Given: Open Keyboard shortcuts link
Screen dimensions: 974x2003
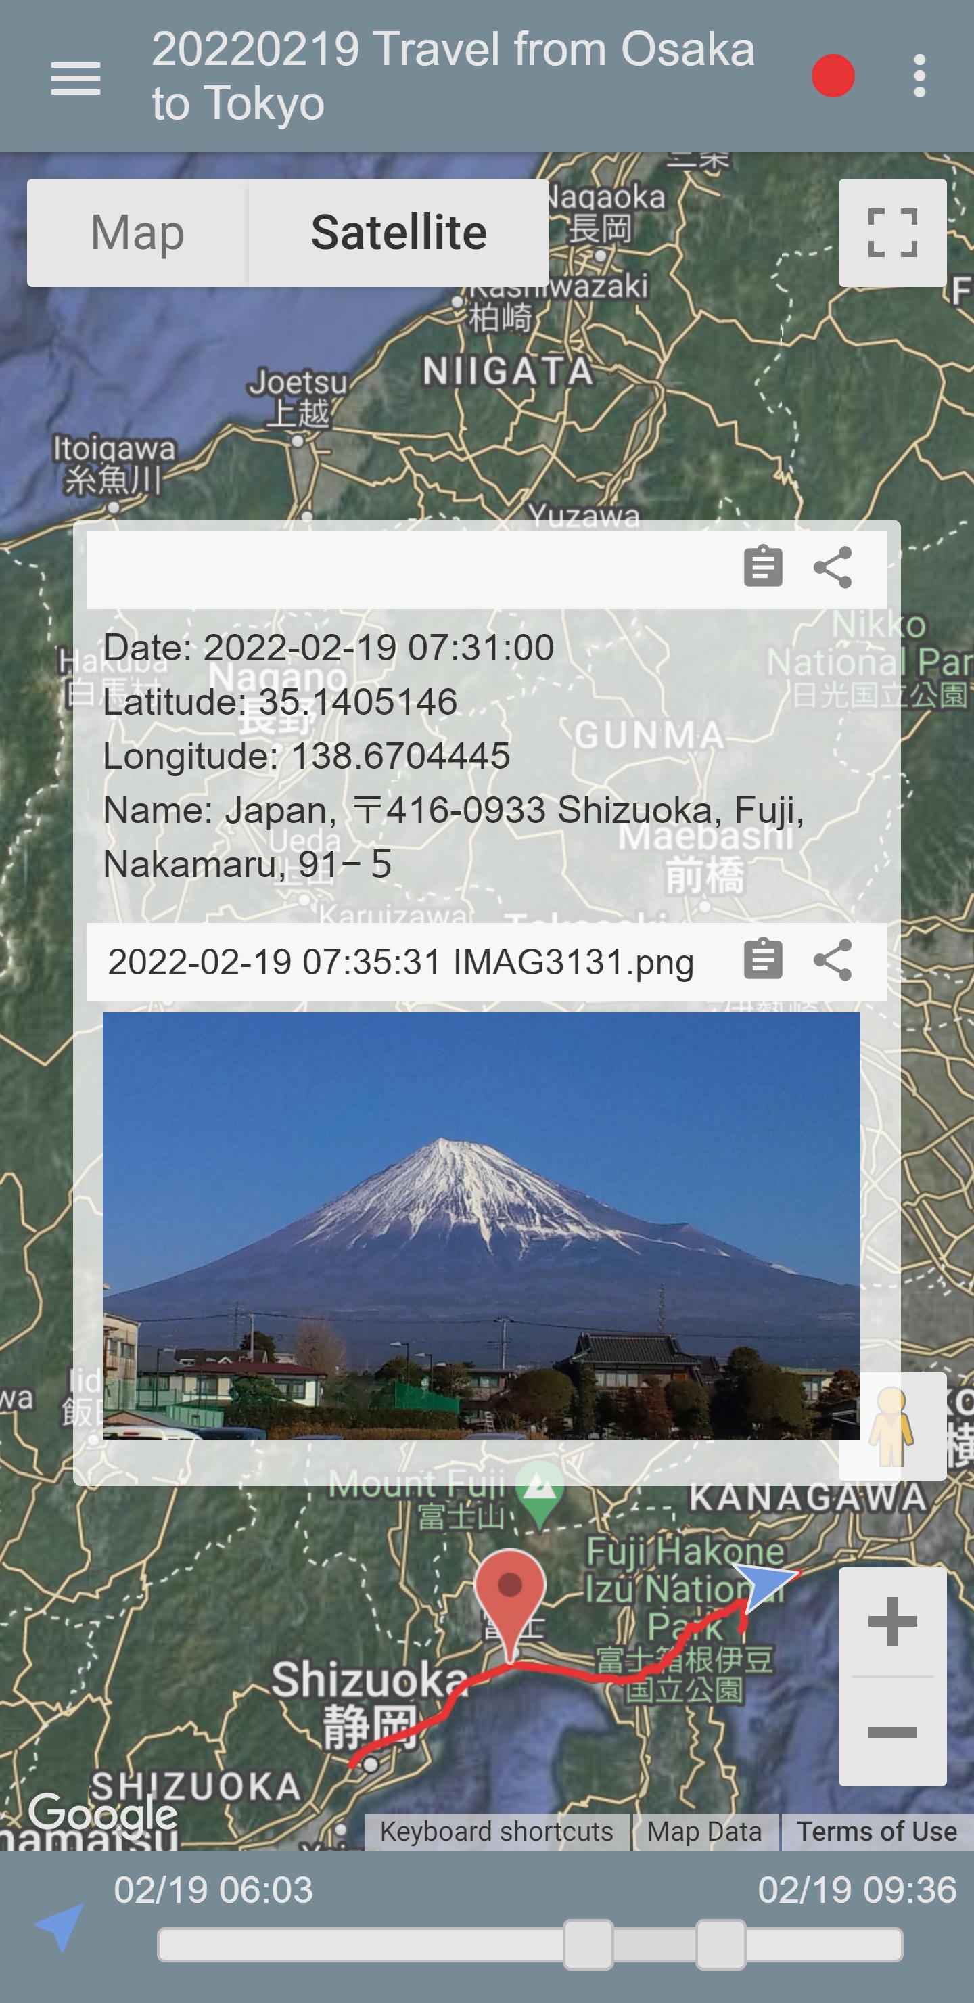Looking at the screenshot, I should [x=496, y=1831].
